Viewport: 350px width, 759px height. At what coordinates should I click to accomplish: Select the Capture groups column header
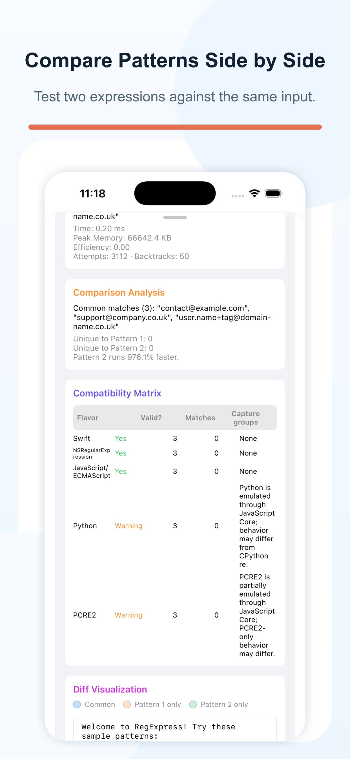(245, 418)
